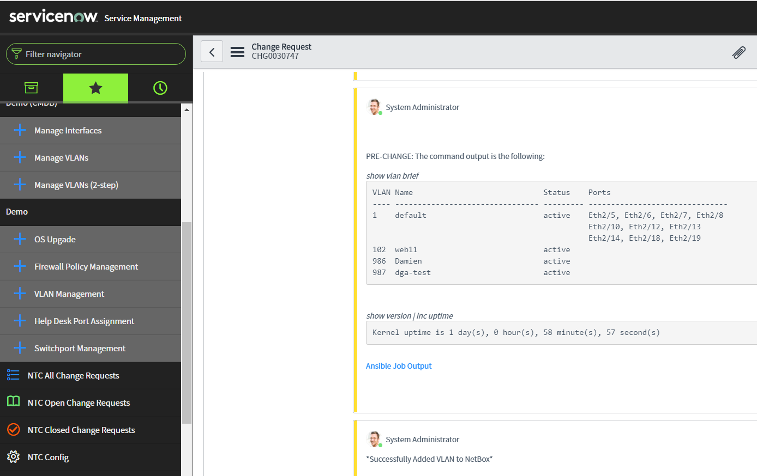757x476 pixels.
Task: Click System Administrator name on PRE-CHANGE entry
Action: click(x=422, y=107)
